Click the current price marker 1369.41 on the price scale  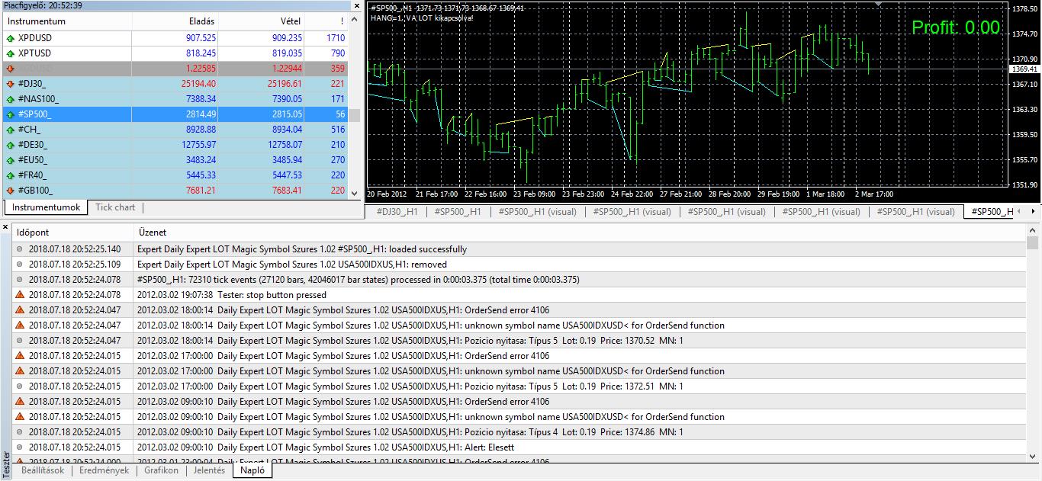(x=1024, y=69)
